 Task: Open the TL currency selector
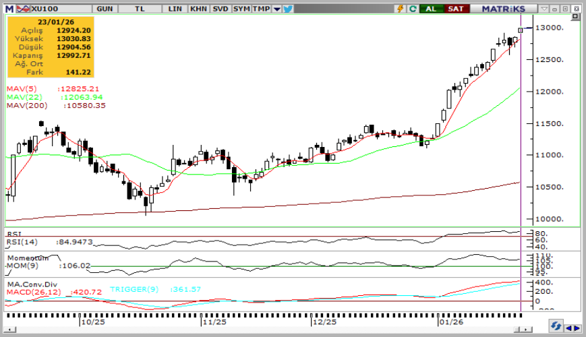click(x=140, y=9)
